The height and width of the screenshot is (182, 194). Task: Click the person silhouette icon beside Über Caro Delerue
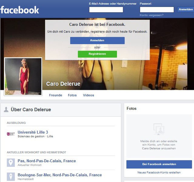point(6,110)
